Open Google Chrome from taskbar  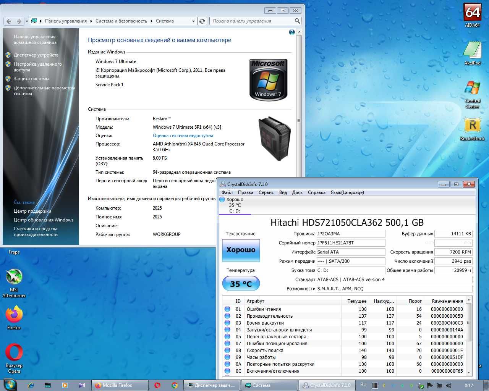[174, 385]
